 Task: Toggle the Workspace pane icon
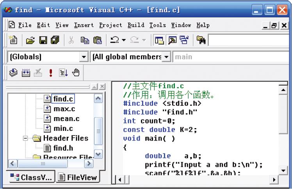click(x=159, y=40)
